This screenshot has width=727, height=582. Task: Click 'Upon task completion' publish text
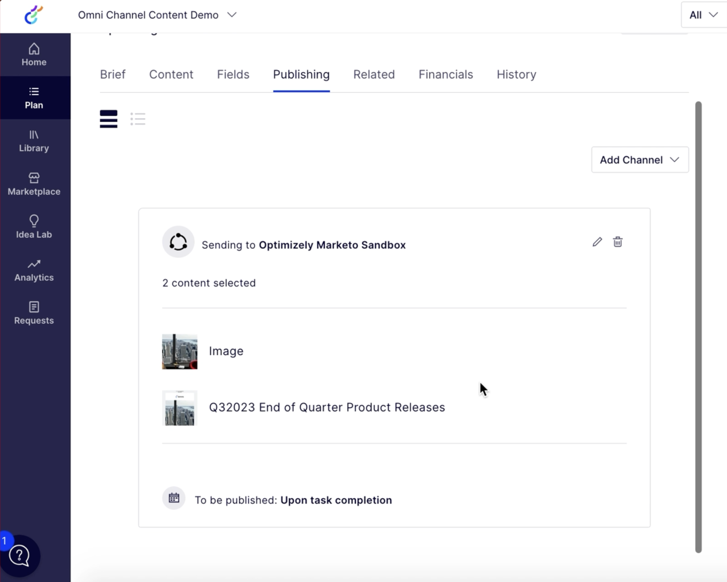pyautogui.click(x=336, y=500)
